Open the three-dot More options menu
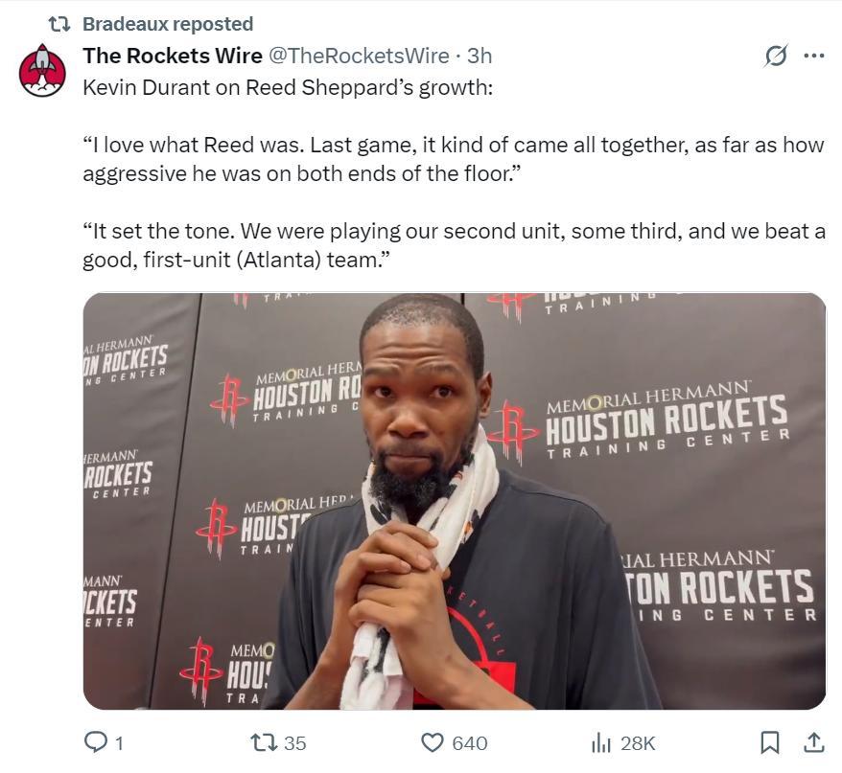 coord(813,57)
